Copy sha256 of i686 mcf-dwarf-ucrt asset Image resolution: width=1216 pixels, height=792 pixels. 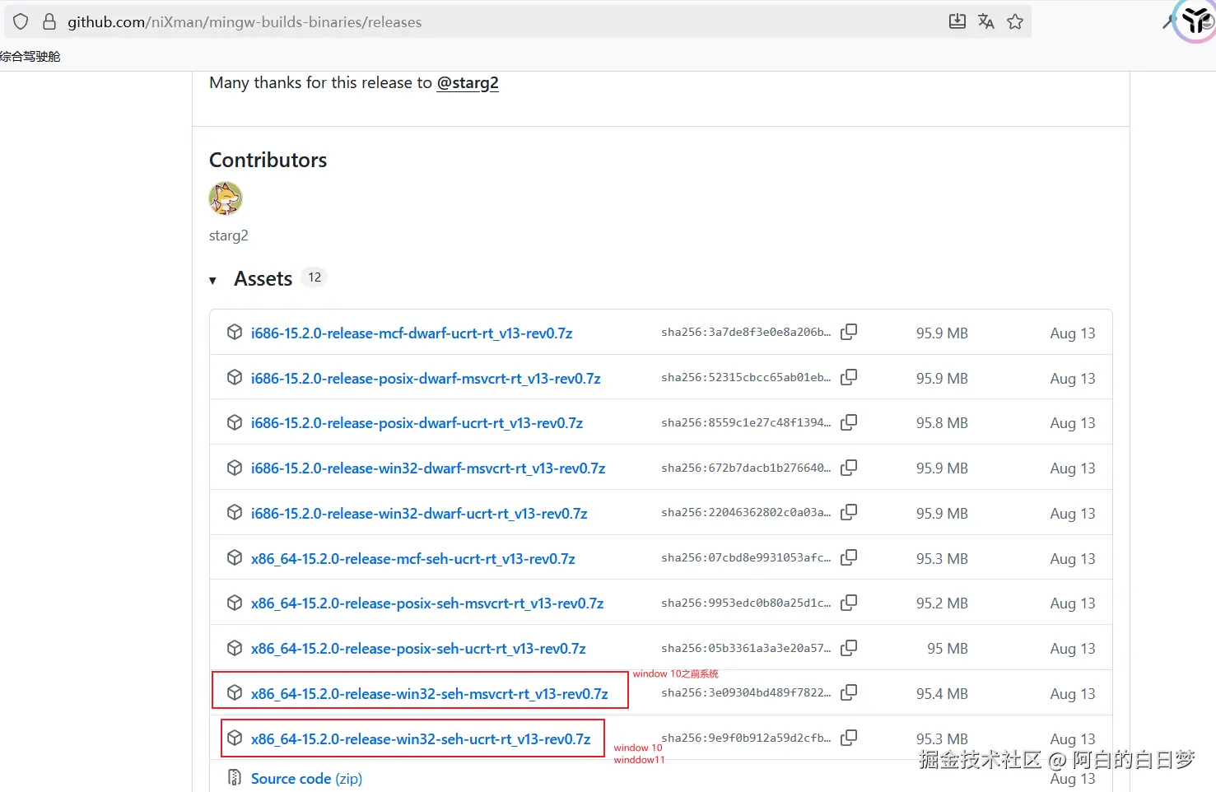point(849,332)
